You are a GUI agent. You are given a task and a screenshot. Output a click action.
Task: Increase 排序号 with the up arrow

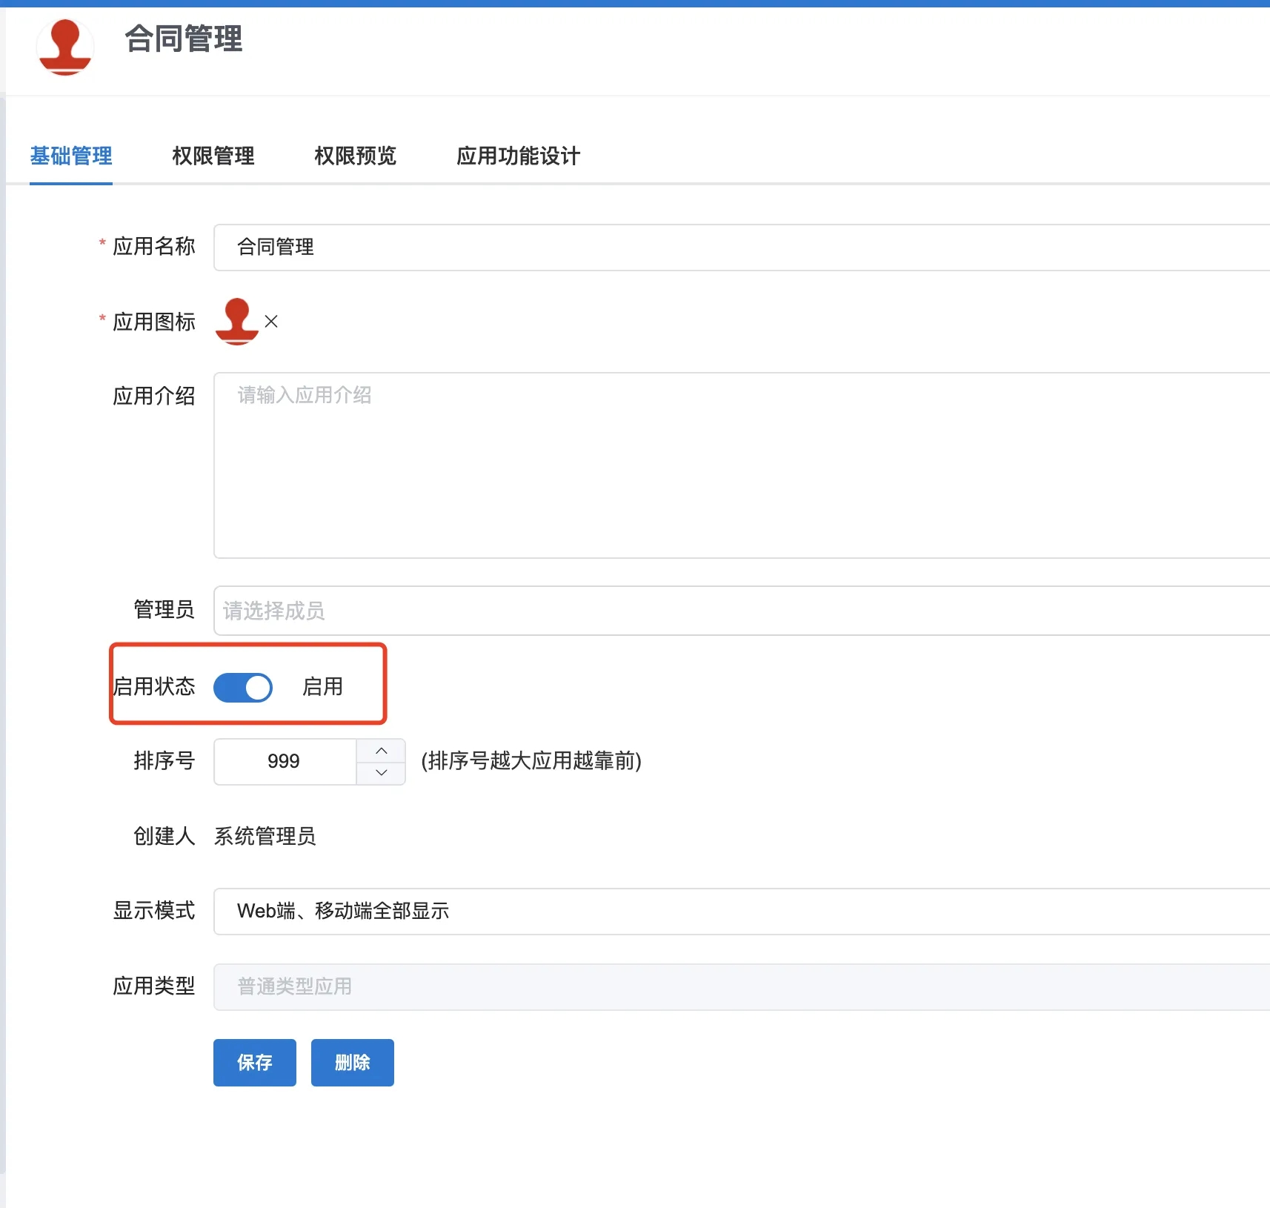pos(381,751)
